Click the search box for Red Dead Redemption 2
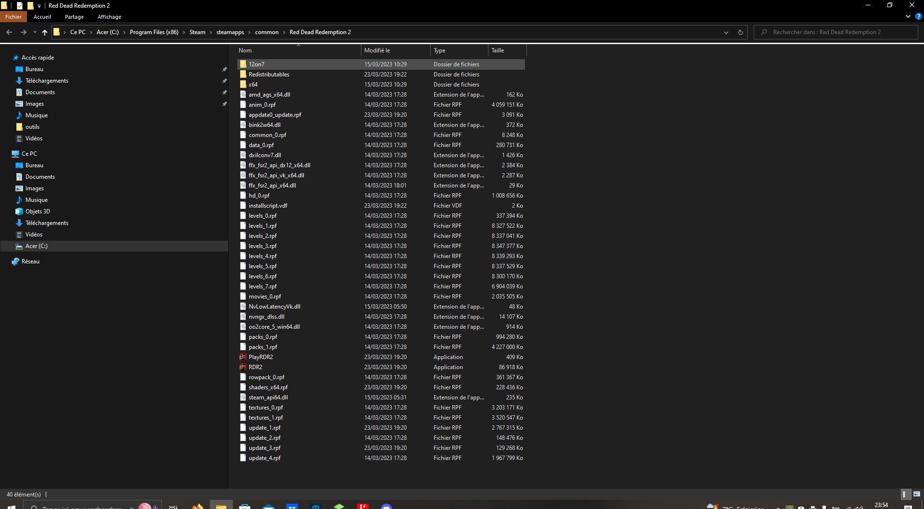The image size is (924, 509). click(835, 32)
